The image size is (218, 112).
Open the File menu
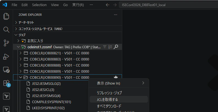tap(14, 5)
